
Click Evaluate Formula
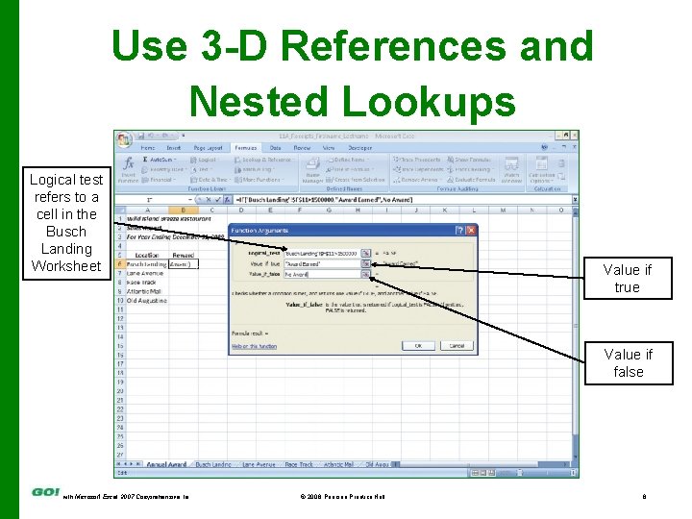click(471, 180)
